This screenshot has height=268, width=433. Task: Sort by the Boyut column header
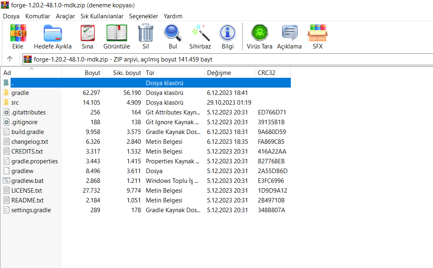[82, 72]
